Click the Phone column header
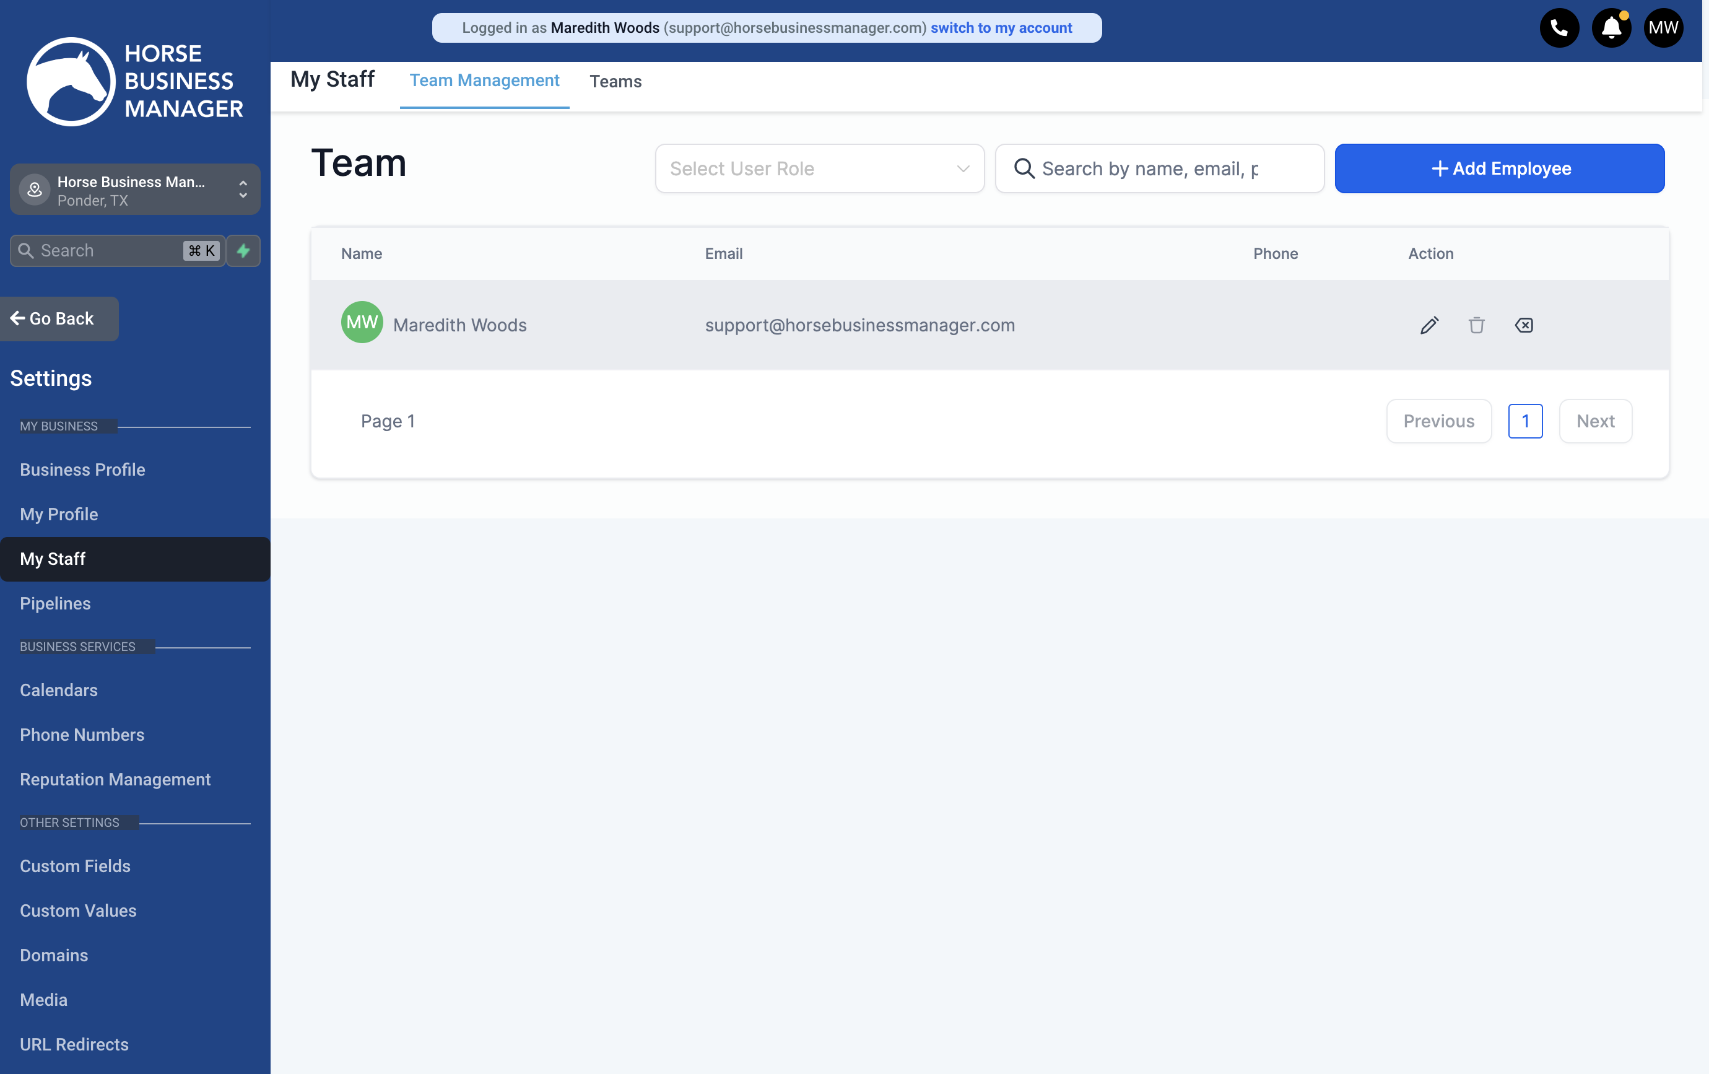1709x1074 pixels. (1276, 253)
